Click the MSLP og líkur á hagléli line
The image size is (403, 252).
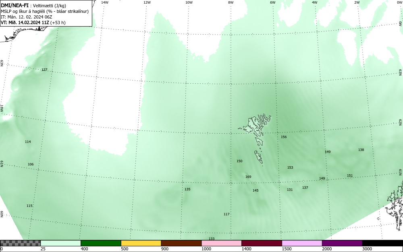click(45, 11)
